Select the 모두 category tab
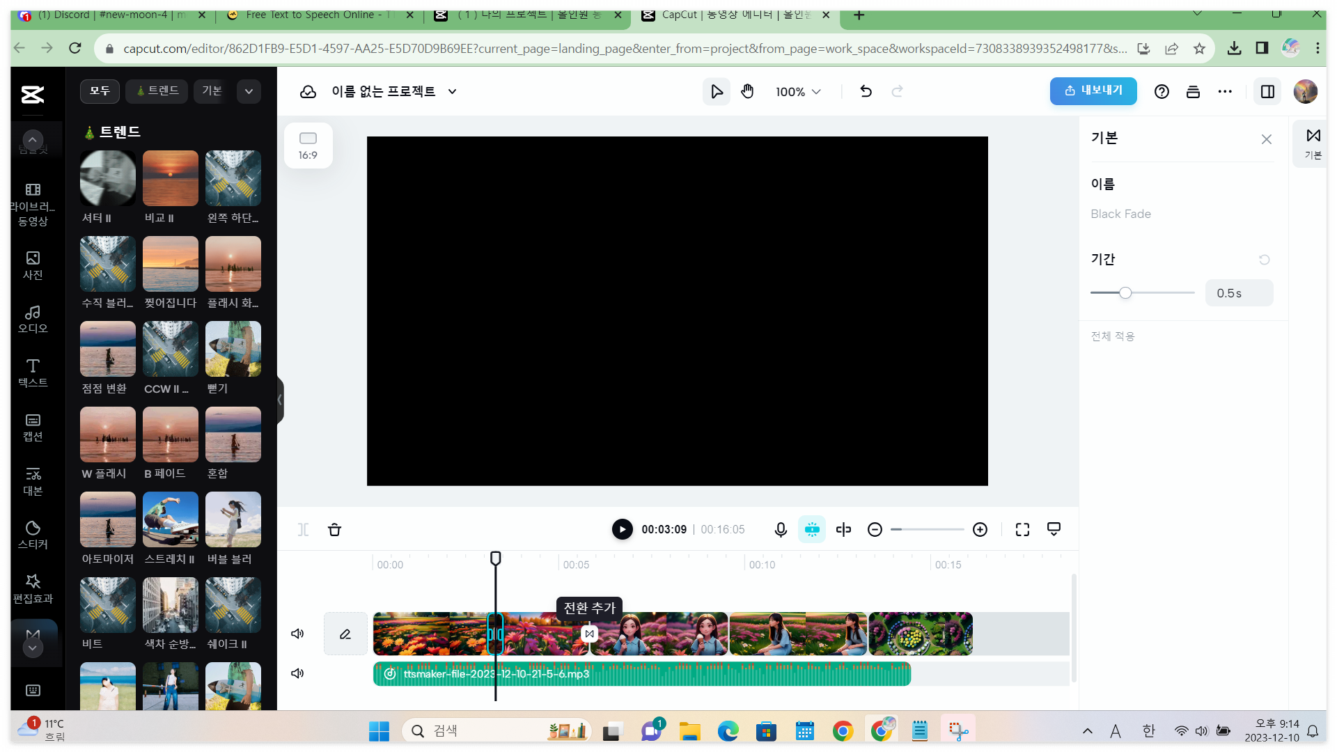Screen dimensions: 1337x752 click(x=100, y=91)
